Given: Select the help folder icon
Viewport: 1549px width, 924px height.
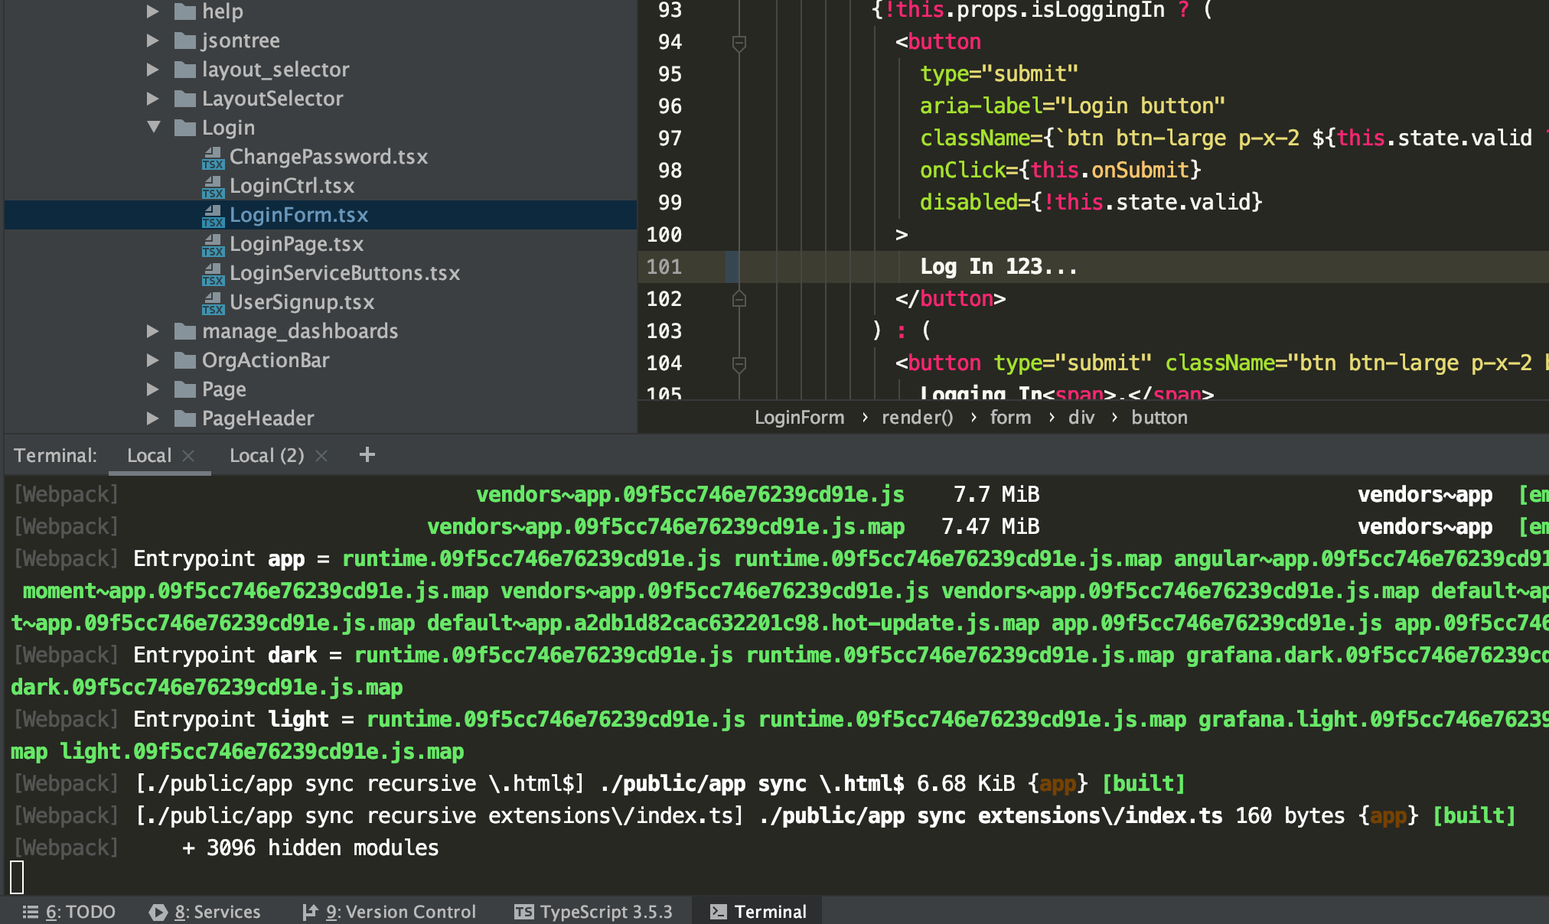Looking at the screenshot, I should [184, 11].
